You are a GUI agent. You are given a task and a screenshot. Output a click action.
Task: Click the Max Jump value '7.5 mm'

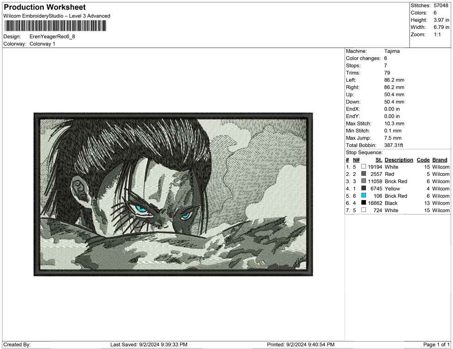[x=393, y=138]
